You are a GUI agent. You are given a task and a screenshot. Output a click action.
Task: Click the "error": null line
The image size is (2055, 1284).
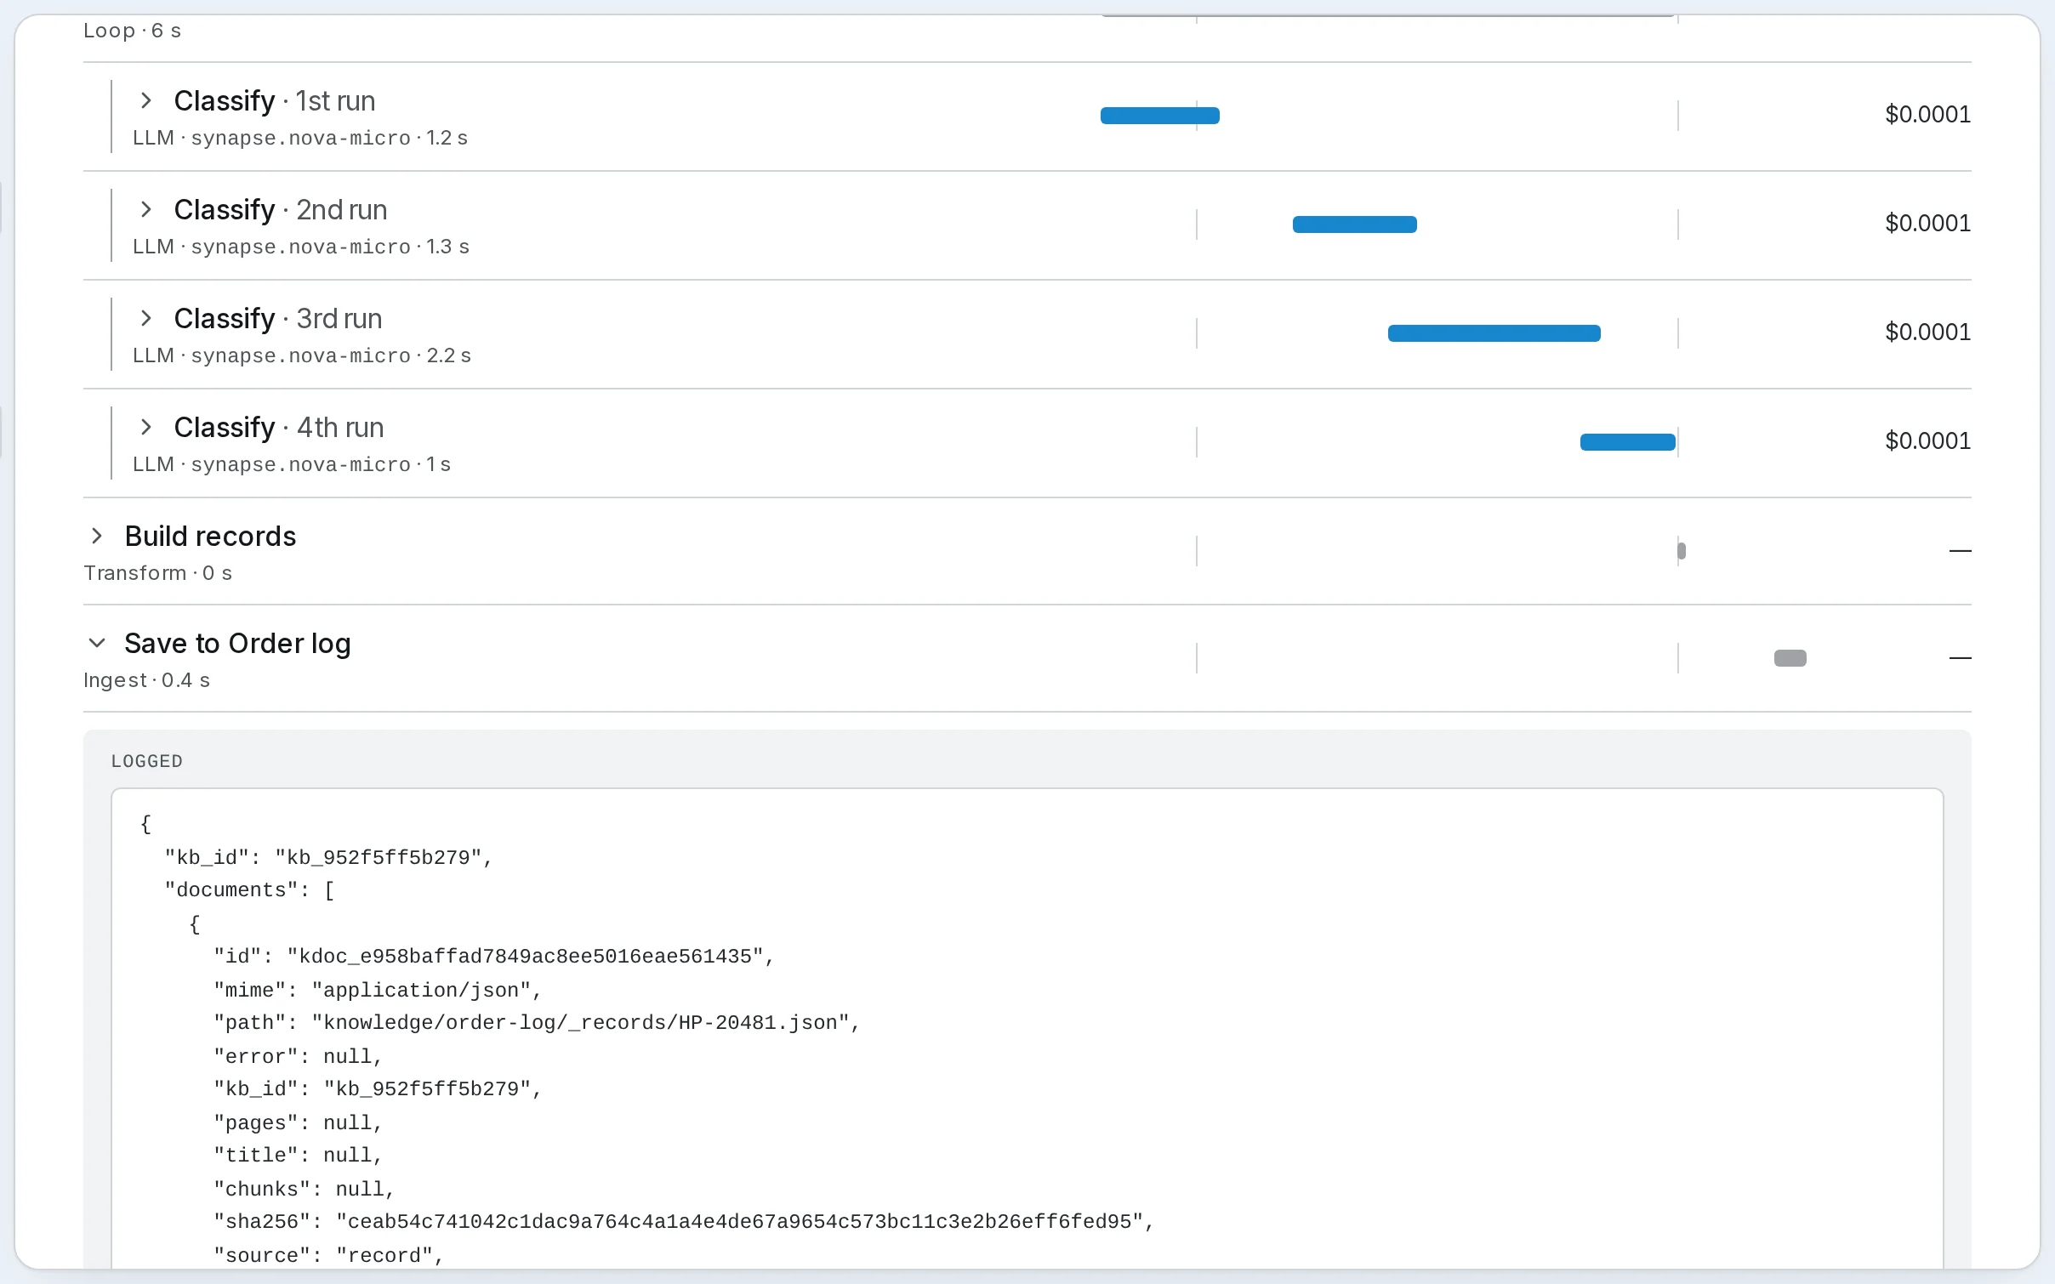(x=299, y=1056)
